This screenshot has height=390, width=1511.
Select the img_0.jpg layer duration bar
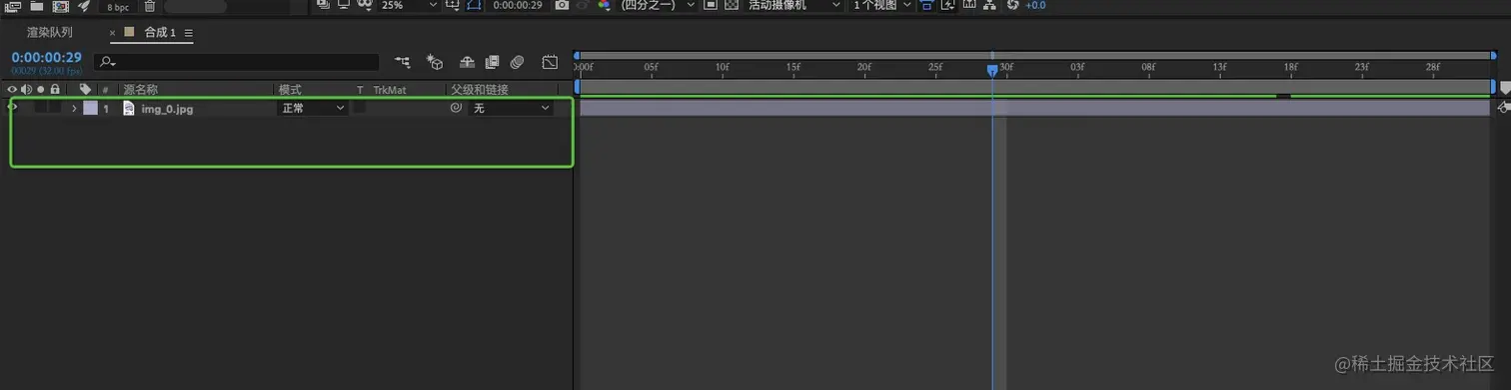coord(1034,108)
